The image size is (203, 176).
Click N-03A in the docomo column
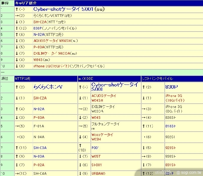click(39, 156)
